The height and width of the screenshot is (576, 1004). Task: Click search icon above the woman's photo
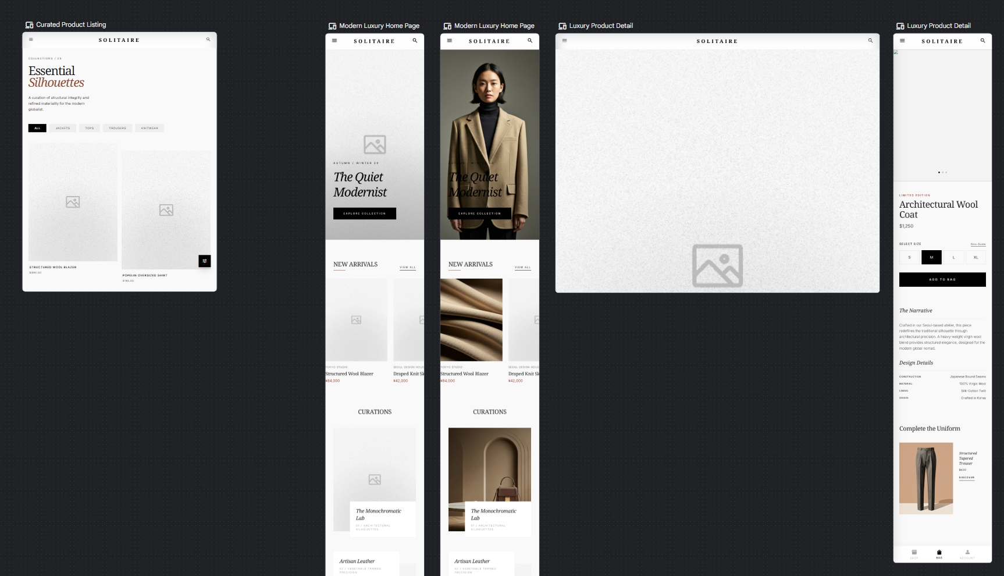coord(530,41)
